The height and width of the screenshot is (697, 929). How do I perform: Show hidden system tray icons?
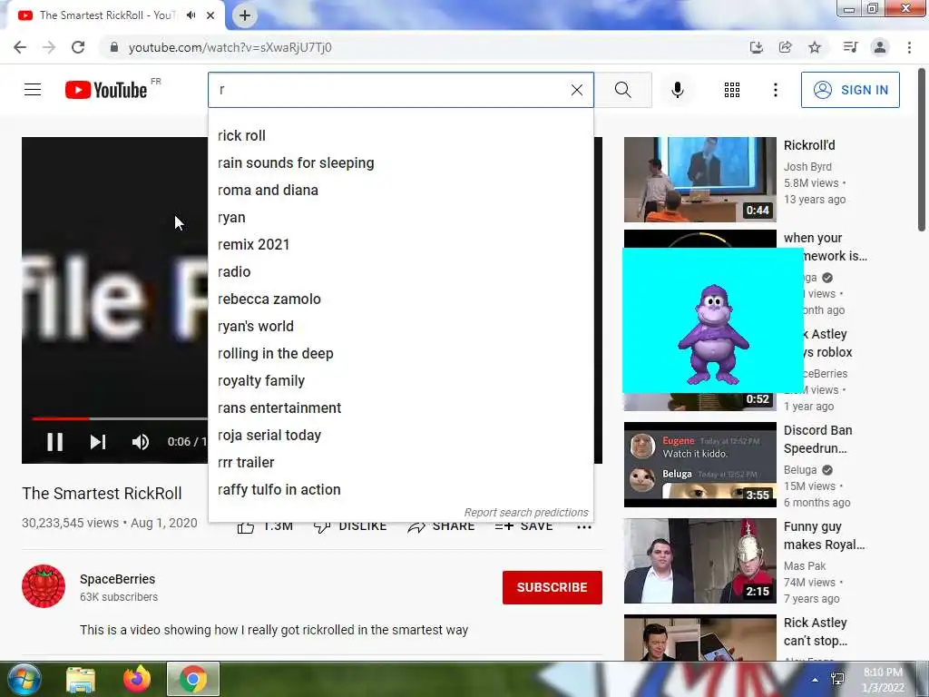[x=816, y=680]
